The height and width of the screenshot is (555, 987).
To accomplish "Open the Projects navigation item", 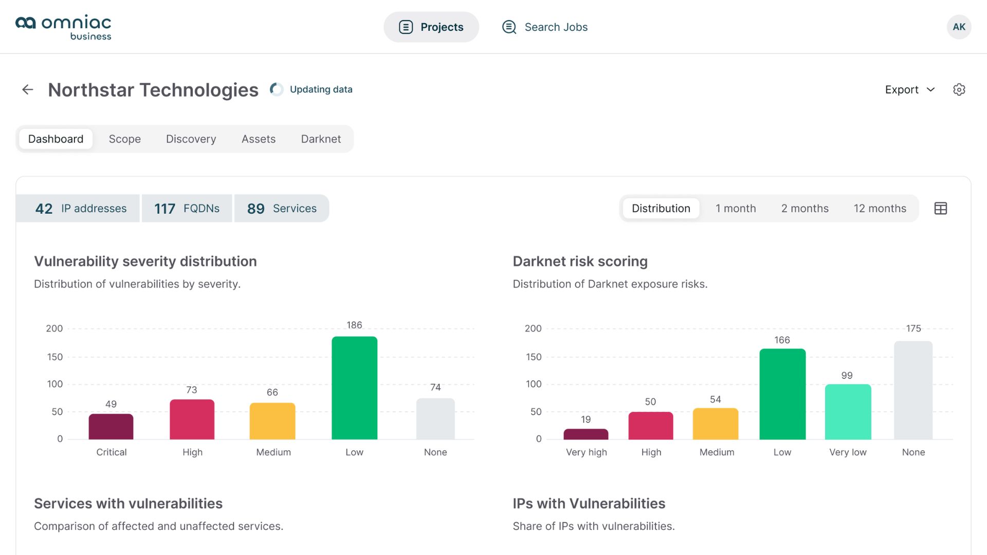I will pyautogui.click(x=431, y=27).
